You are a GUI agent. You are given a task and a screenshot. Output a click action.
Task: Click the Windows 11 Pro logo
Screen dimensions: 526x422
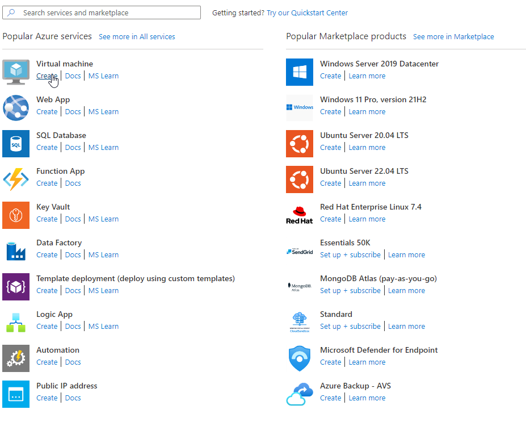tap(300, 108)
